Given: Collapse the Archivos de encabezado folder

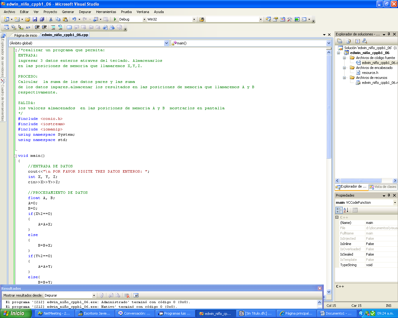Looking at the screenshot, I should (345, 68).
